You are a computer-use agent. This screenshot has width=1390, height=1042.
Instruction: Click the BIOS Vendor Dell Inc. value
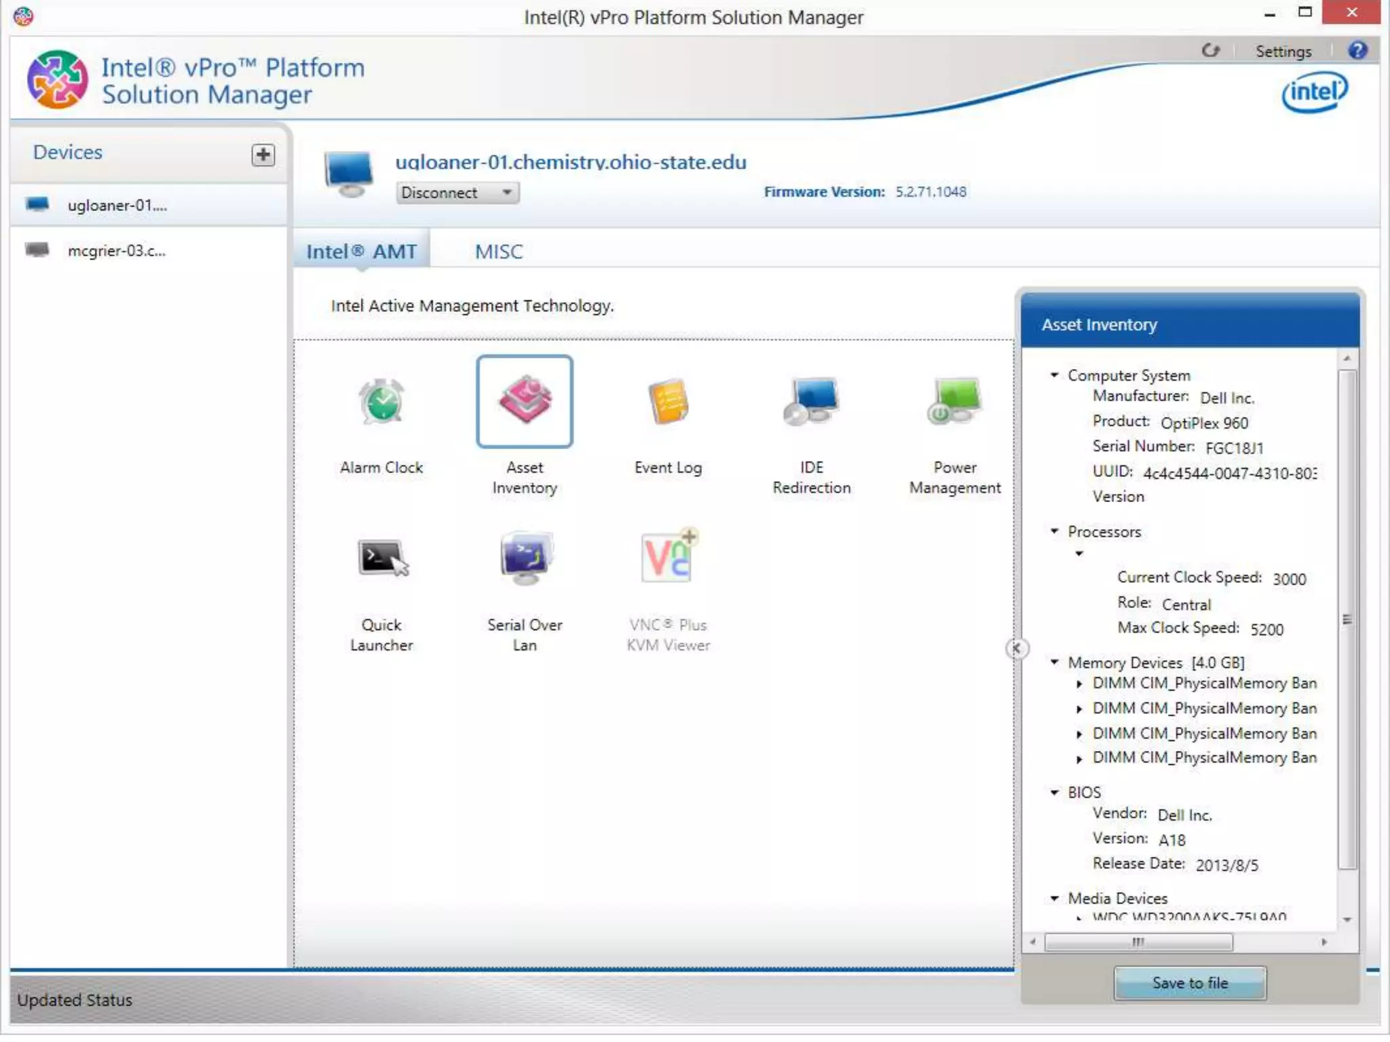tap(1184, 815)
